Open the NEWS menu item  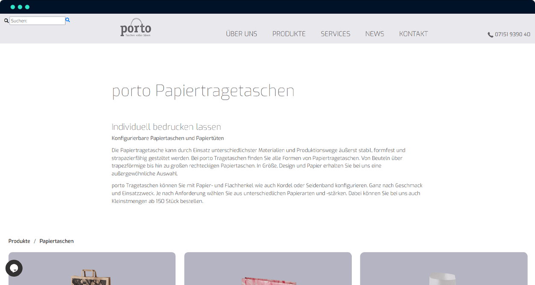coord(374,34)
